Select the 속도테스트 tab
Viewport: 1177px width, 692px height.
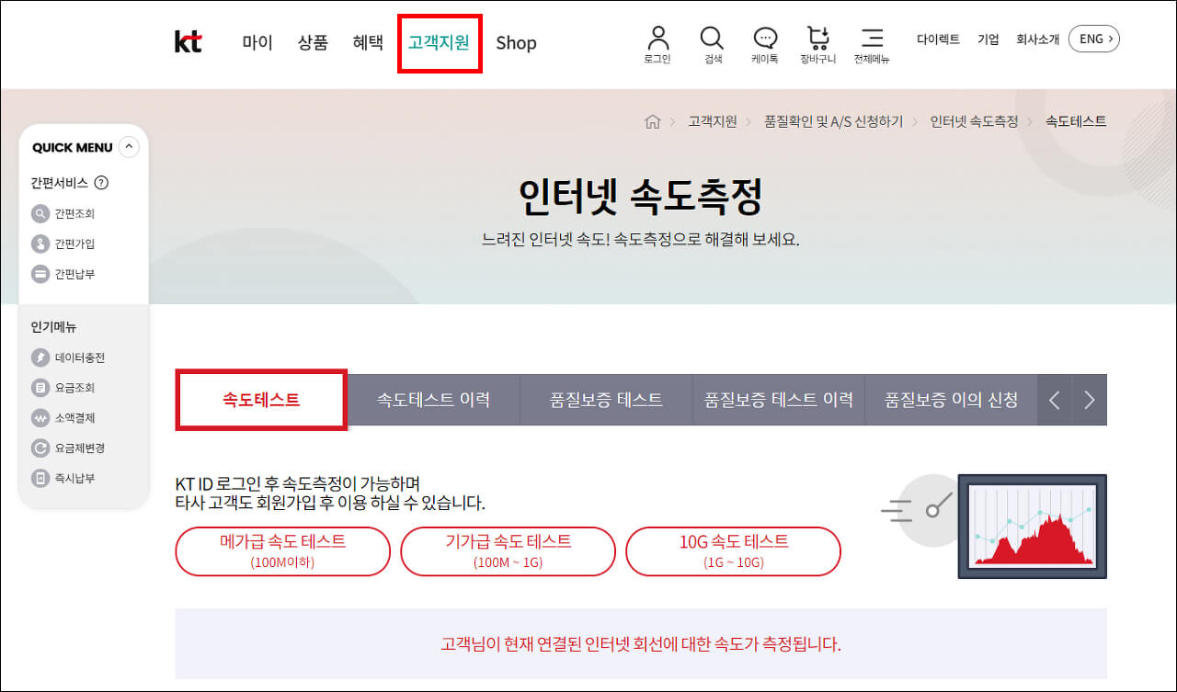pyautogui.click(x=261, y=400)
